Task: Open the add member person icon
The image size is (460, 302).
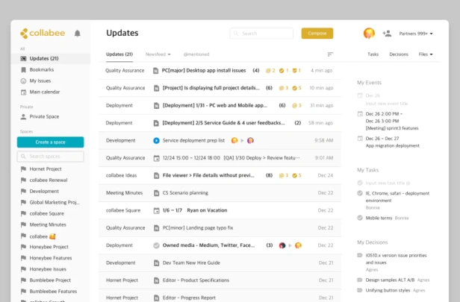Action: pos(387,34)
